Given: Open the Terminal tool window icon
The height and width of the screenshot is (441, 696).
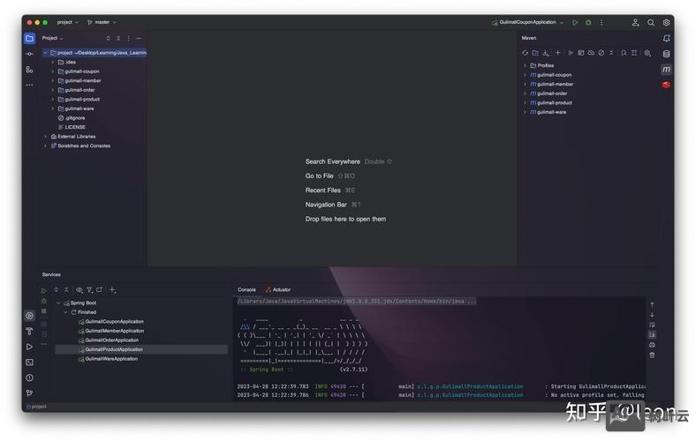Looking at the screenshot, I should tap(29, 363).
